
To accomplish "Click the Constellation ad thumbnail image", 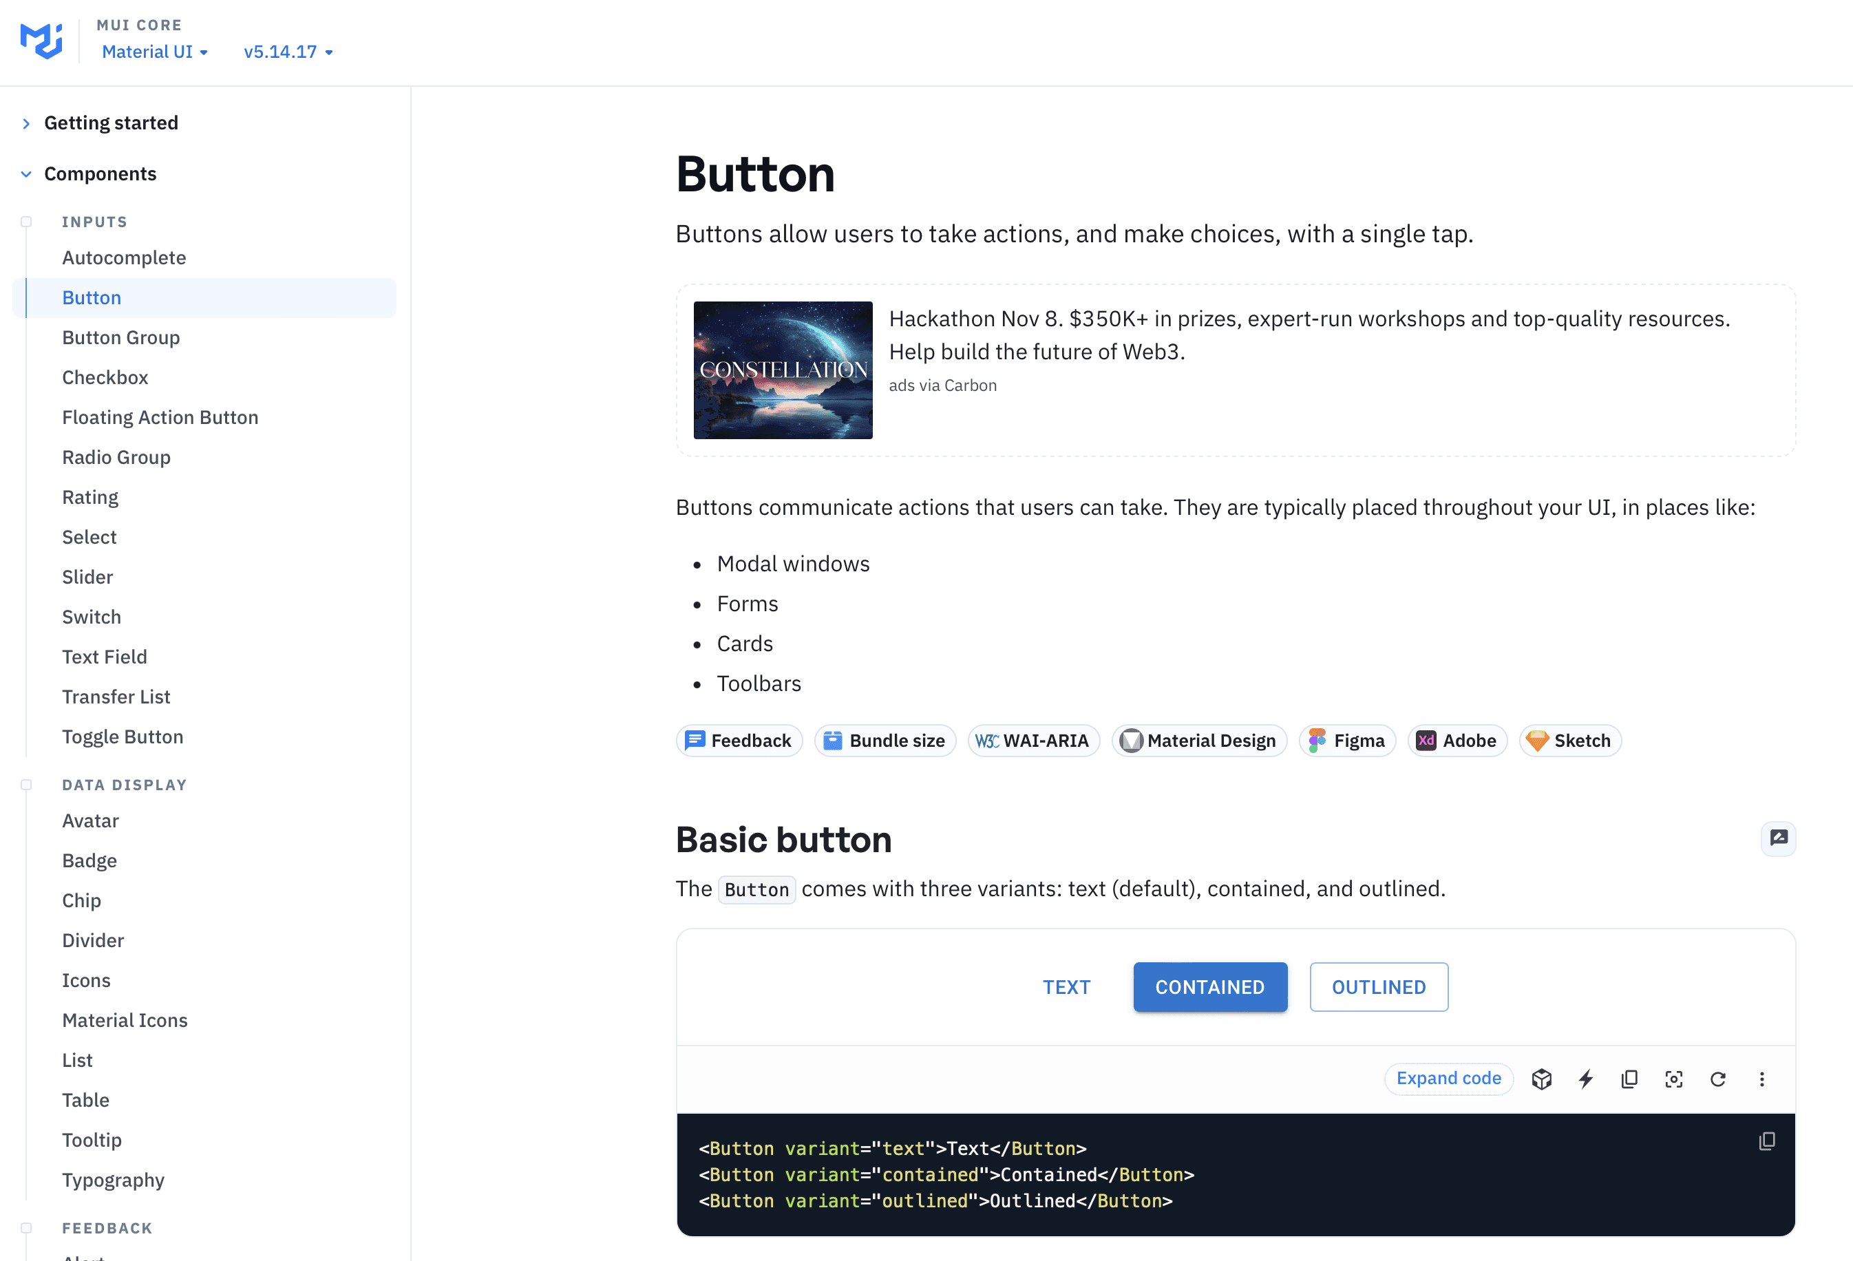I will [x=782, y=370].
